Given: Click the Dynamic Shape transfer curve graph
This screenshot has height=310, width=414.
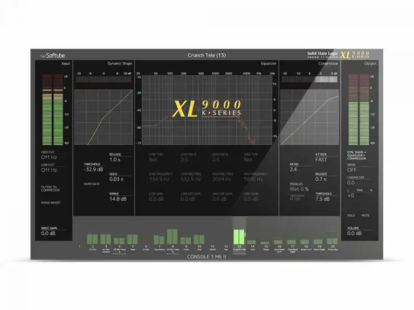Looking at the screenshot, I should tap(103, 117).
